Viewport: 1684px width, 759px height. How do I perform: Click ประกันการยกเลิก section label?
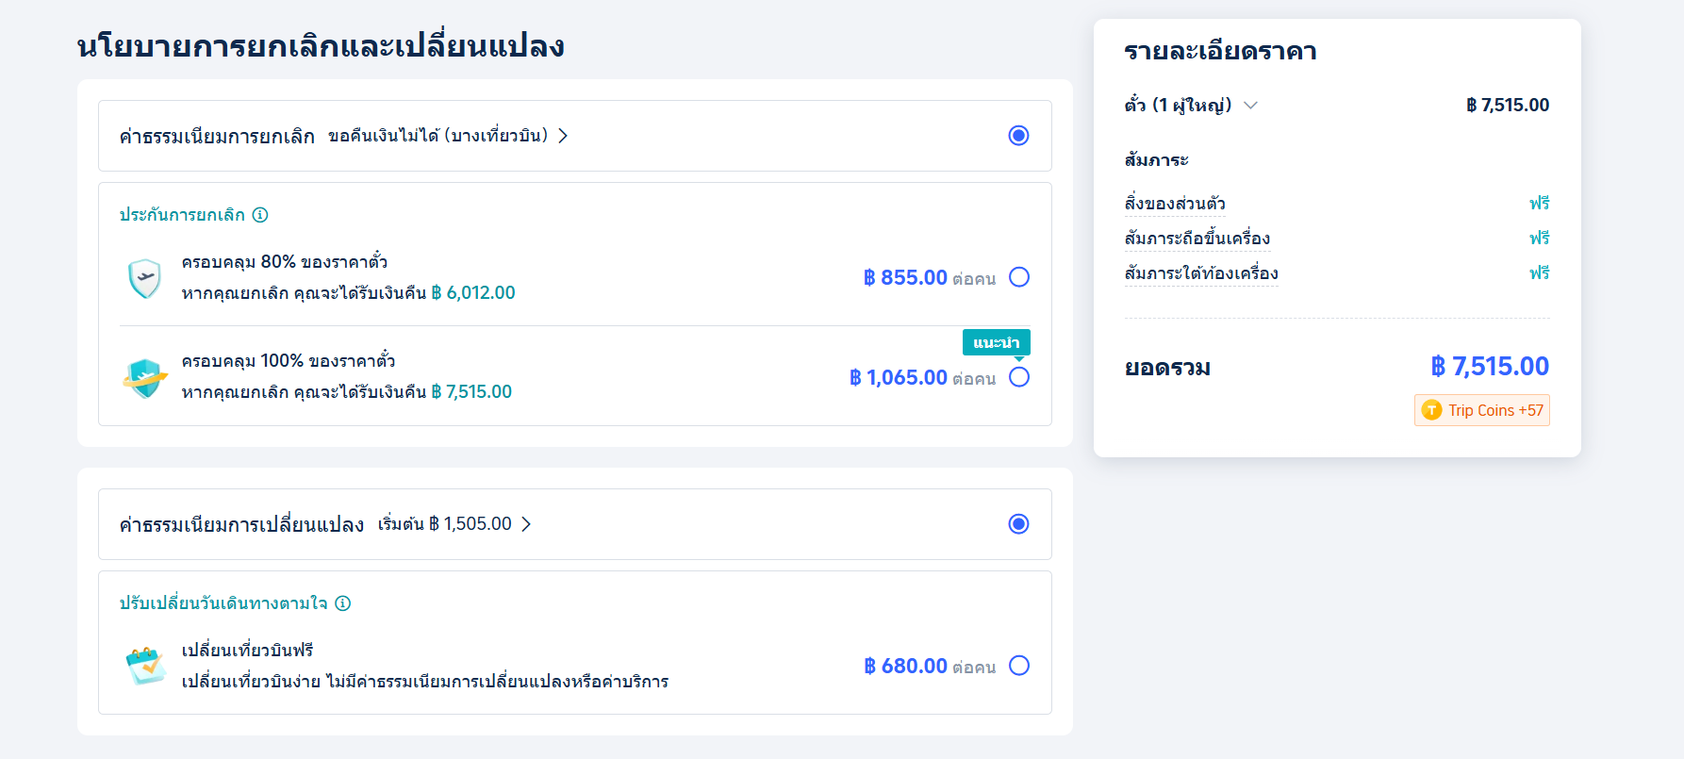coord(182,215)
